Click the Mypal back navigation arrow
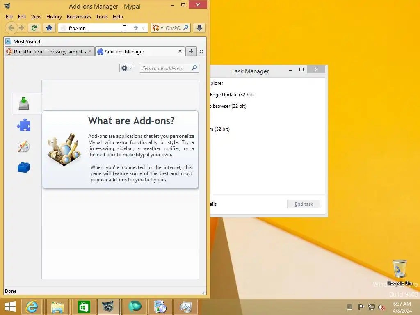Viewport: 420px width, 315px height. [11, 28]
